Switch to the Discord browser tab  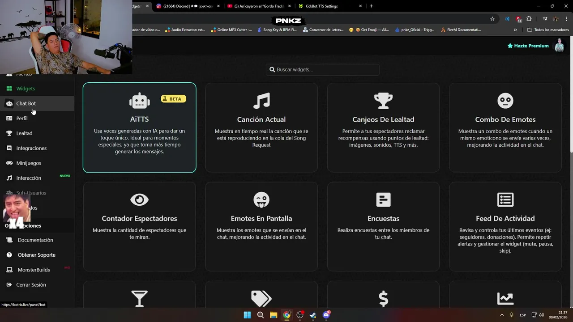tap(188, 6)
